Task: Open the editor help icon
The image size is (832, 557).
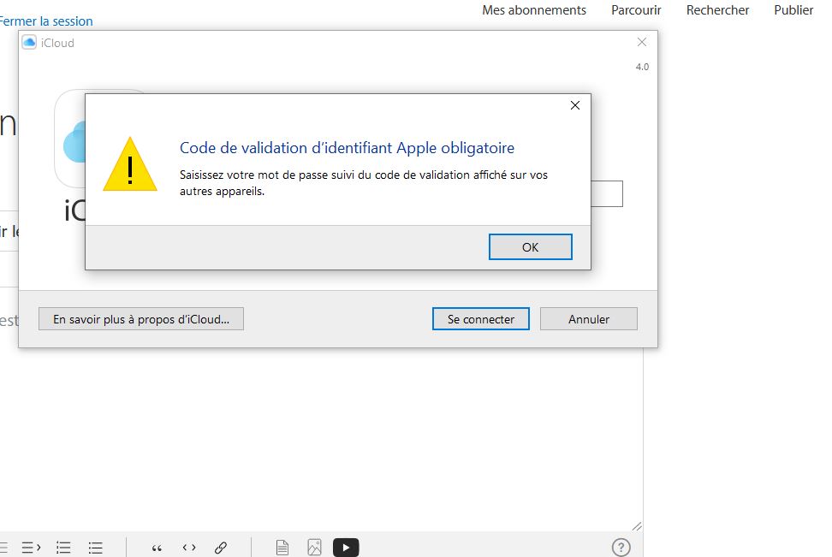Action: point(621,547)
